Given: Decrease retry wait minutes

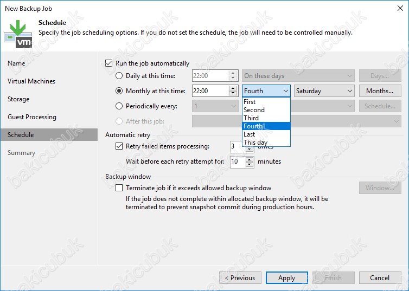Looking at the screenshot, I should [250, 164].
